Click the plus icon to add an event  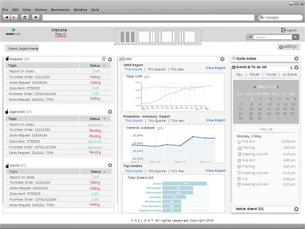[291, 68]
